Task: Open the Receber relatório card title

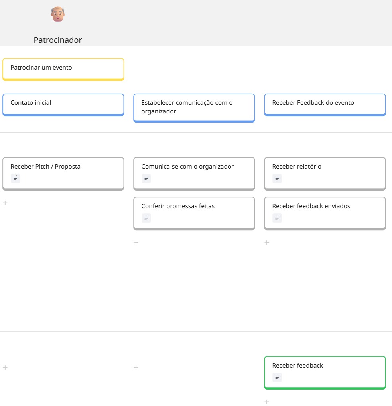Action: coord(297,167)
